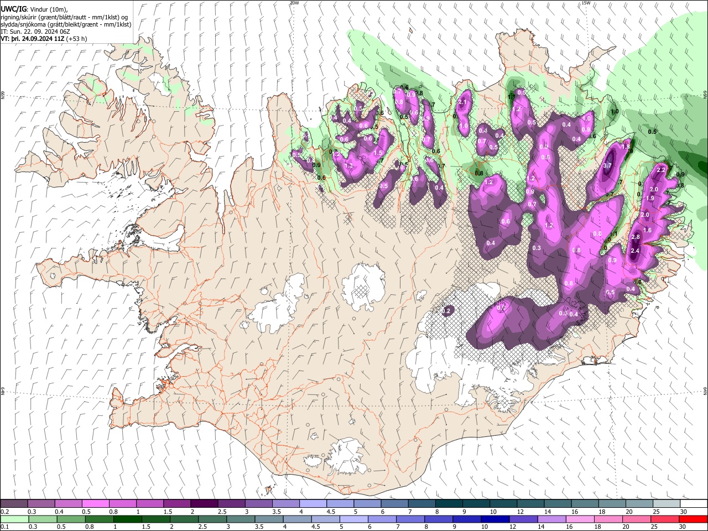Click the dusky purple 0.2 swatch, top legend row

pyautogui.click(x=14, y=503)
